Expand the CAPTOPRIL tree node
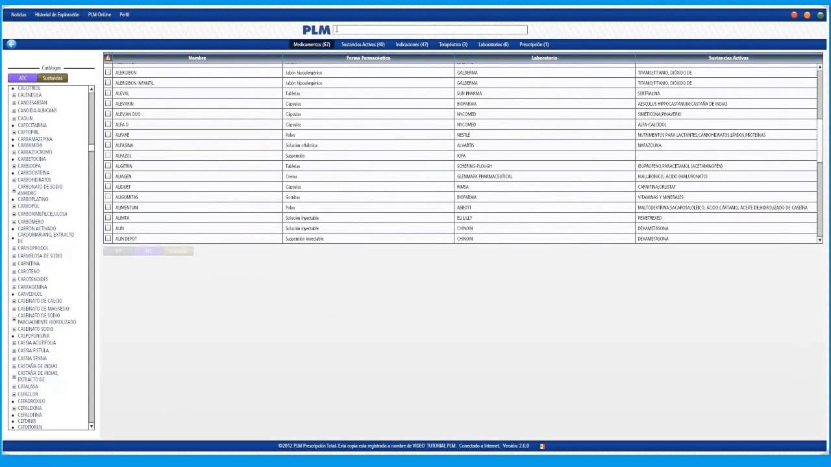 (x=14, y=132)
